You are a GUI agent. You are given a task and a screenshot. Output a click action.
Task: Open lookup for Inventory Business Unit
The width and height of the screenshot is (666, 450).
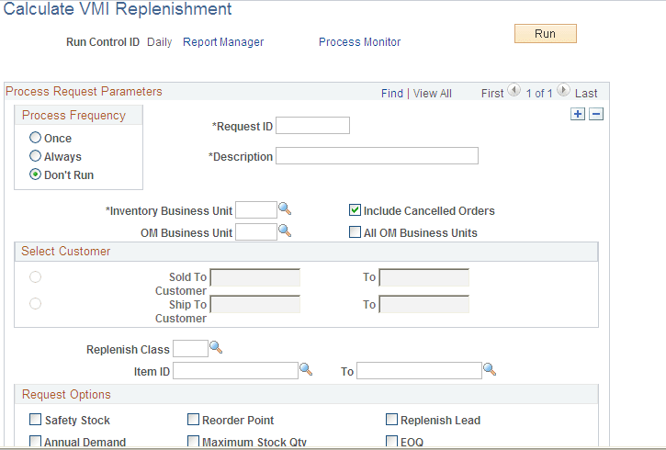coord(285,208)
